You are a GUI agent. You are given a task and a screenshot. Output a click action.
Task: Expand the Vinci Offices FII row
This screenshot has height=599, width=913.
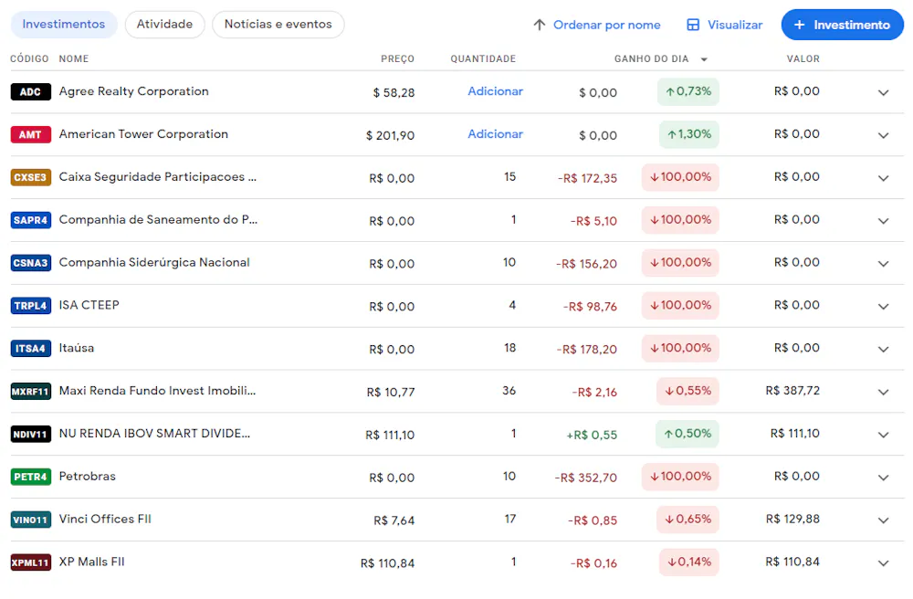tap(883, 520)
